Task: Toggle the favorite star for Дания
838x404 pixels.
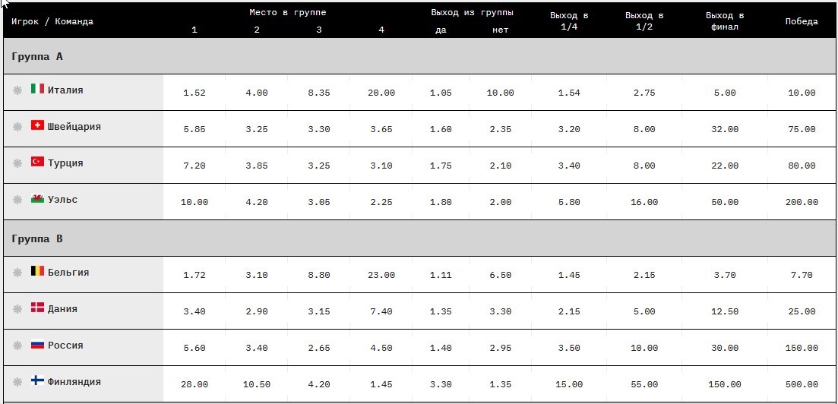Action: (x=17, y=309)
